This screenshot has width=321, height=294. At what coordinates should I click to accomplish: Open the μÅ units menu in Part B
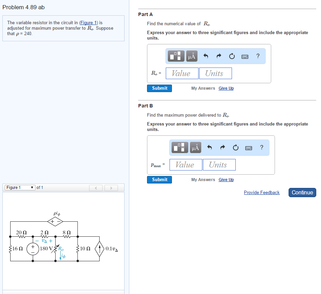195,147
